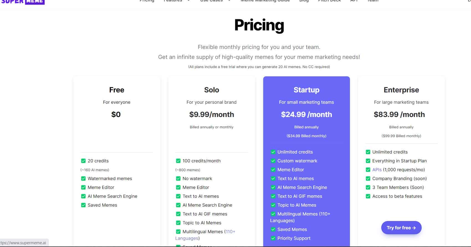Expand the Use Cases dropdown in navigation
Image resolution: width=471 pixels, height=247 pixels.
point(215,1)
